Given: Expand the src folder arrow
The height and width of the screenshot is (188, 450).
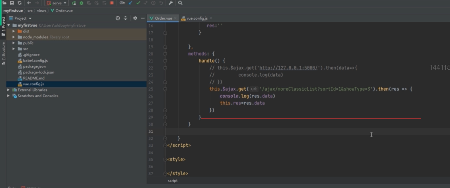Looking at the screenshot, I should click(x=14, y=49).
